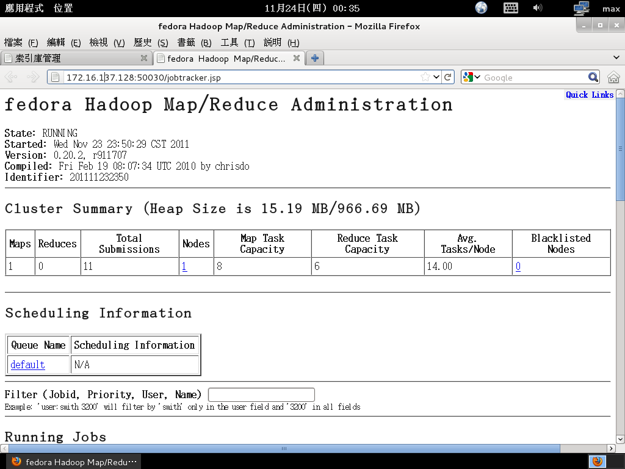Click the horizontal scrollbar thumb
The height and width of the screenshot is (469, 625).
click(284, 448)
